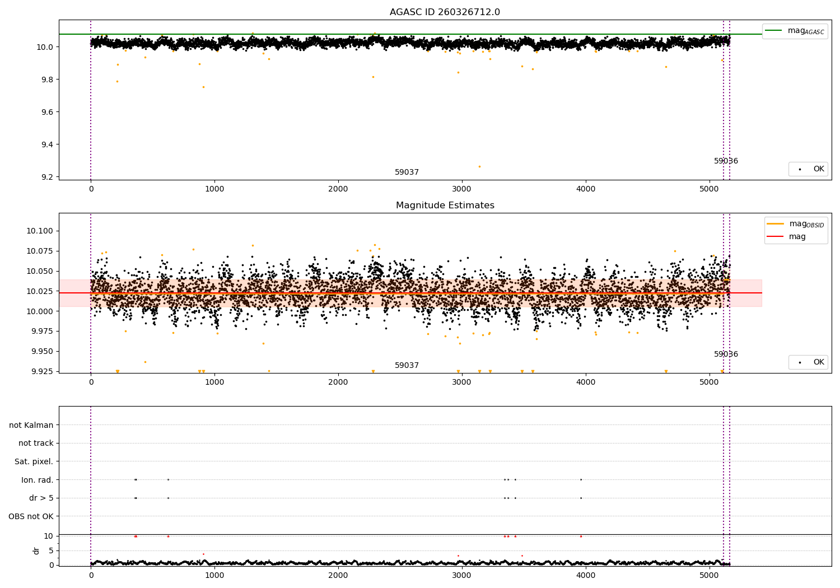Click the '9.975' y-axis tick label
Viewport: 840px width, 588px height.
[x=43, y=331]
